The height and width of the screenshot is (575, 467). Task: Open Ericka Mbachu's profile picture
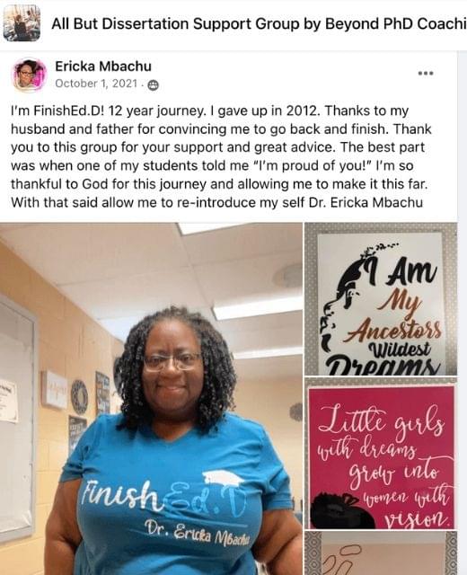[x=30, y=75]
